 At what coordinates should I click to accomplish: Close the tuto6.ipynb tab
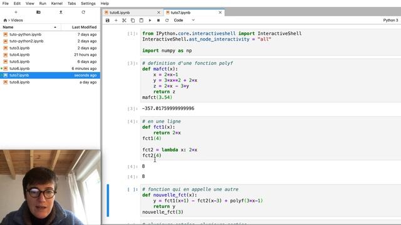tap(159, 12)
